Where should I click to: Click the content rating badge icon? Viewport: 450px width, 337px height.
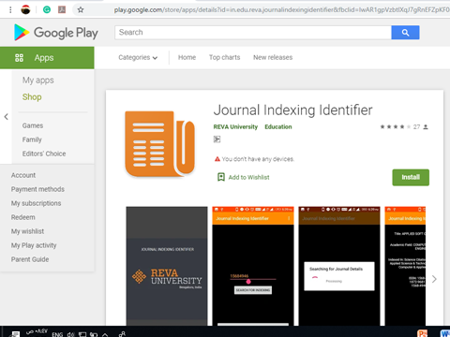(217, 139)
